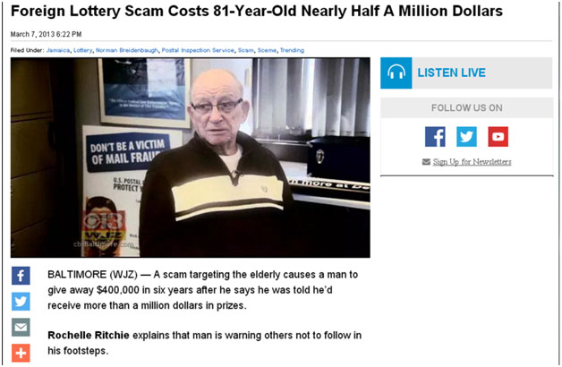
Task: Open the Twitter page under Follow Us On
Action: [x=466, y=137]
